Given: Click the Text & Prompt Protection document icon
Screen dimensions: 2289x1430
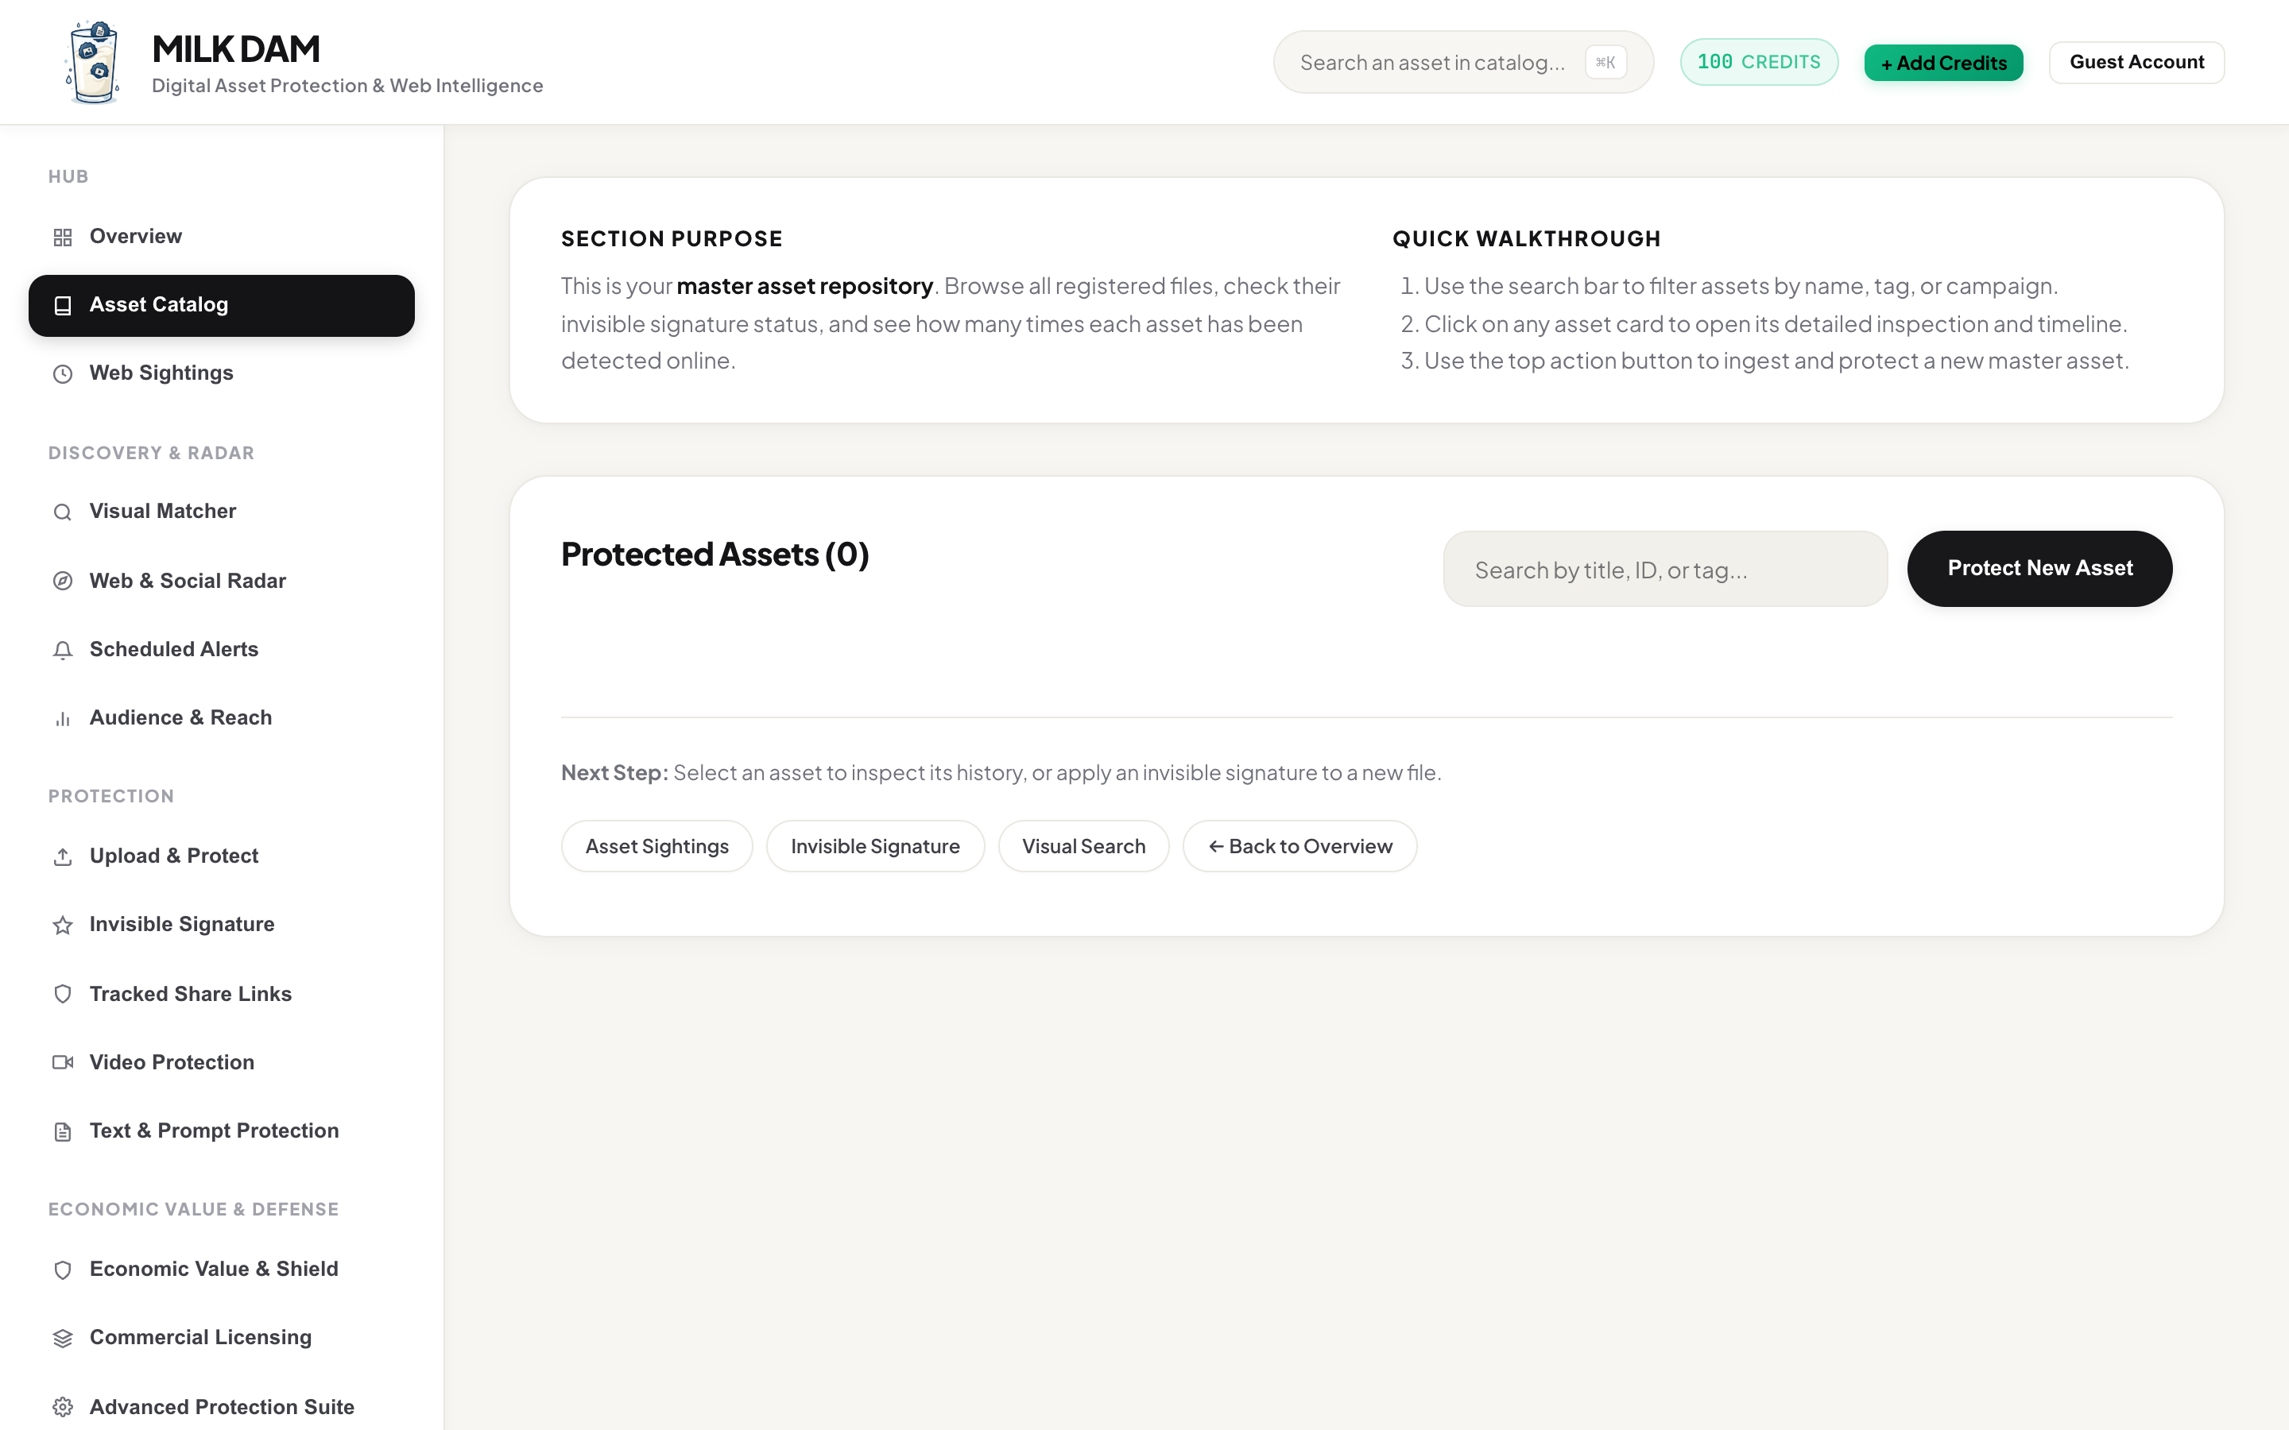Looking at the screenshot, I should coord(63,1131).
